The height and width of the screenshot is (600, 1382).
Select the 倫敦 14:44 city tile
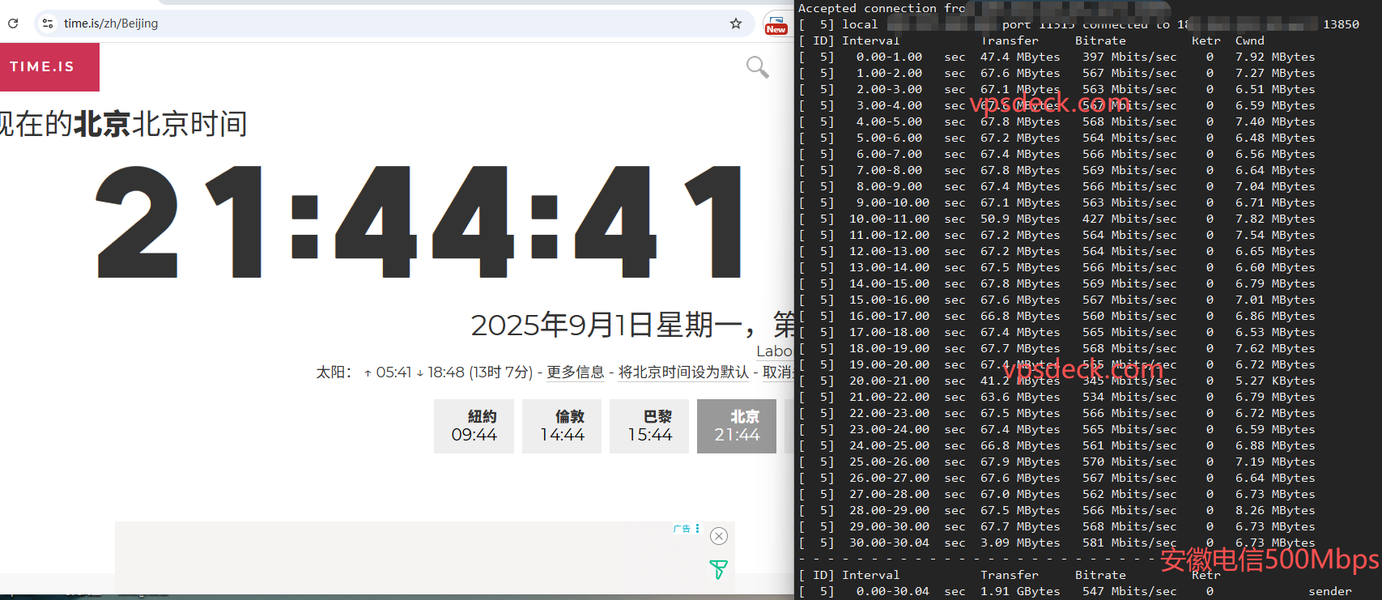[x=562, y=426]
